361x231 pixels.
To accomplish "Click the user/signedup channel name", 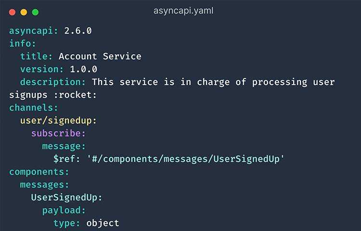I will (x=58, y=120).
